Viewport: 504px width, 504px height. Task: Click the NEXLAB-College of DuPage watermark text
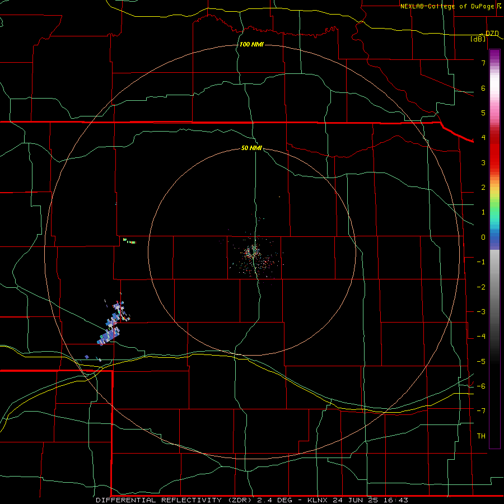[x=447, y=6]
